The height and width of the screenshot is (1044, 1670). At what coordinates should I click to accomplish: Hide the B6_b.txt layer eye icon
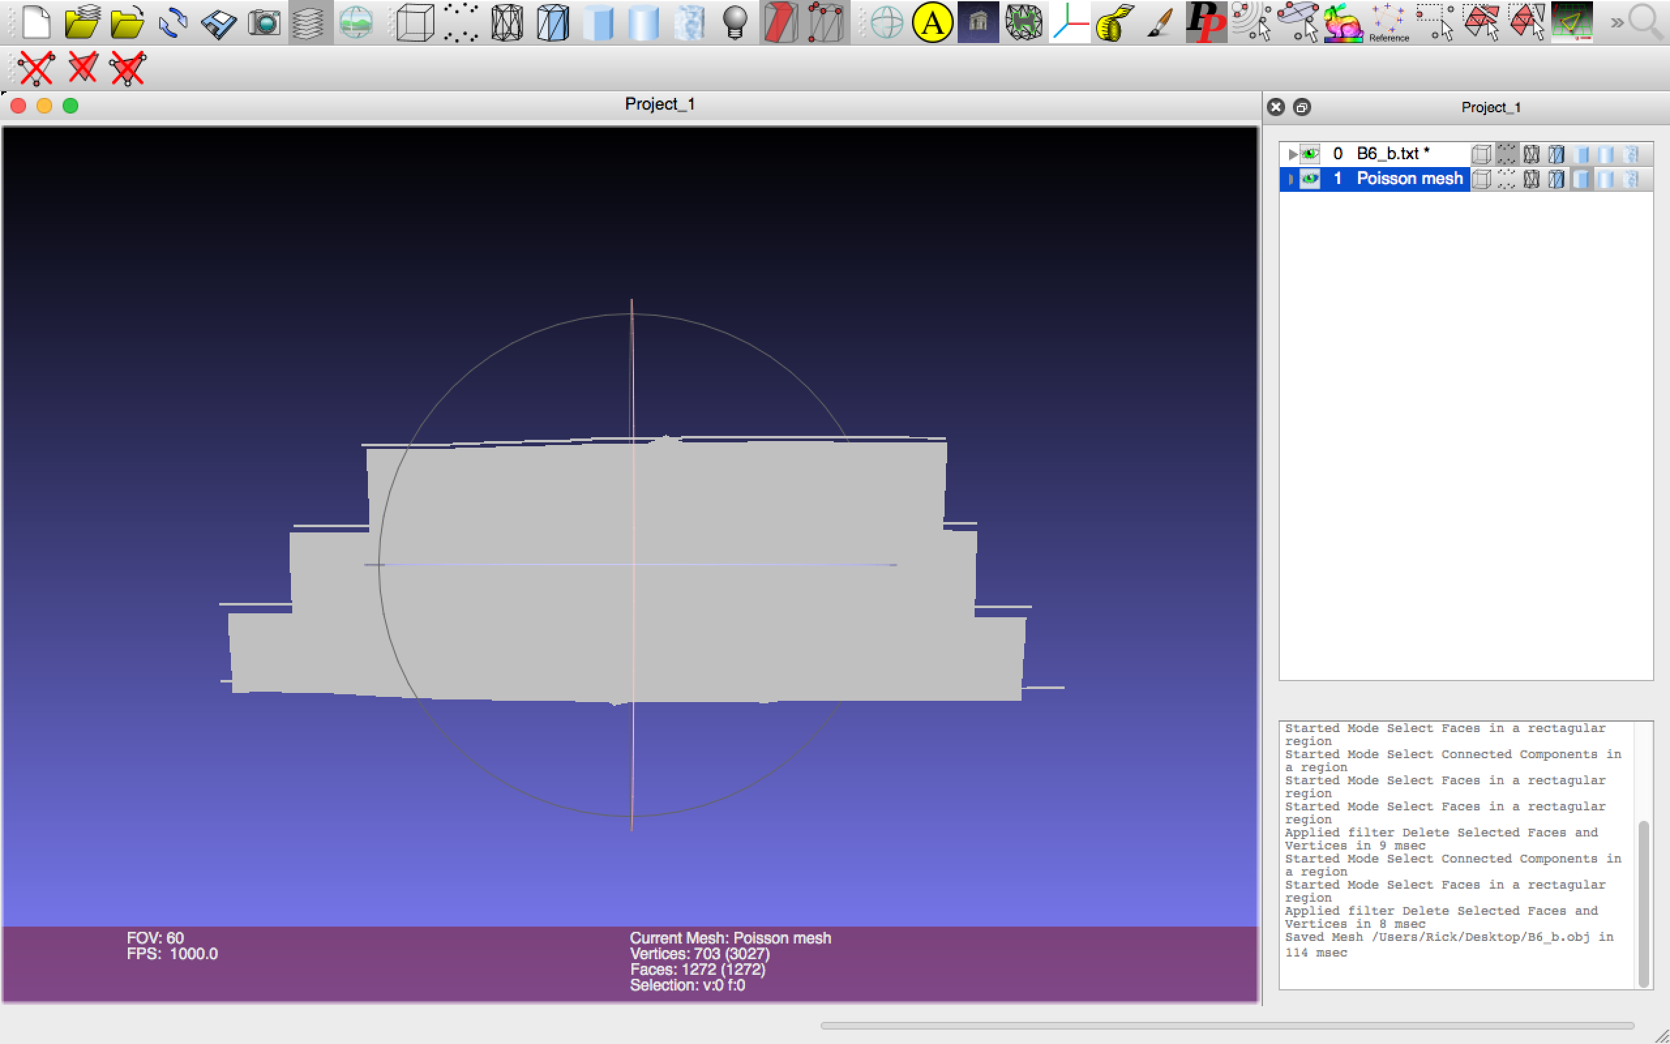tap(1310, 153)
